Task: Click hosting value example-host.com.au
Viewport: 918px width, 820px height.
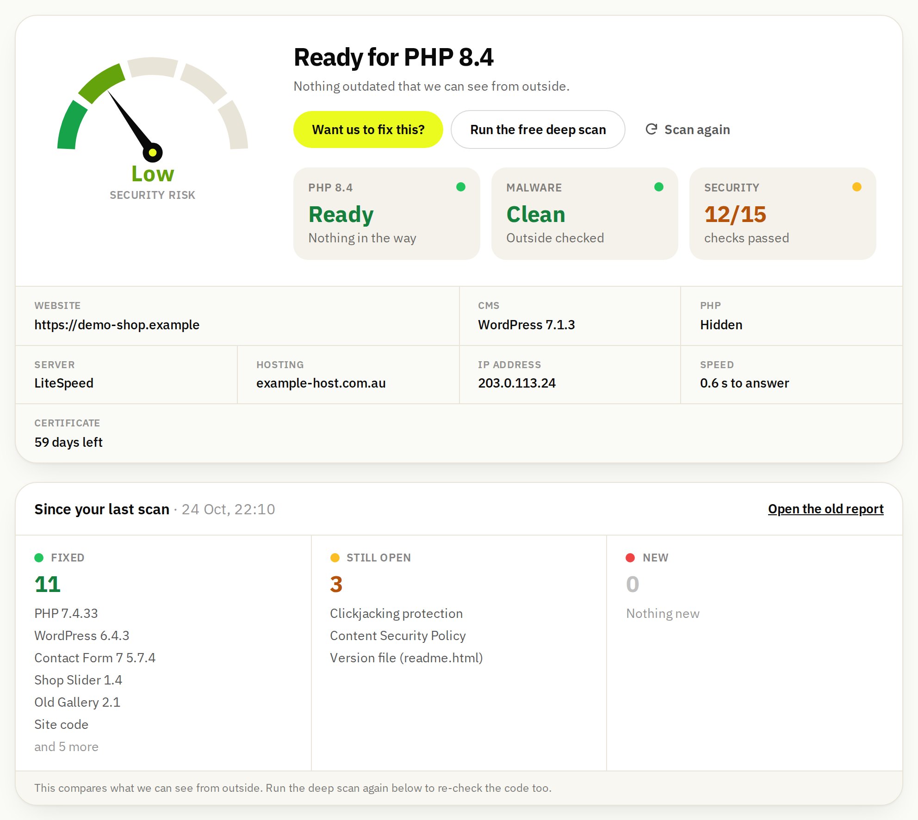Action: pos(321,383)
